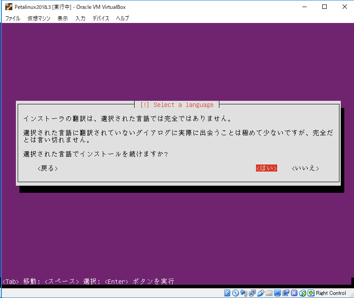
Task: Click the Right Control host key indicator
Action: click(x=330, y=293)
